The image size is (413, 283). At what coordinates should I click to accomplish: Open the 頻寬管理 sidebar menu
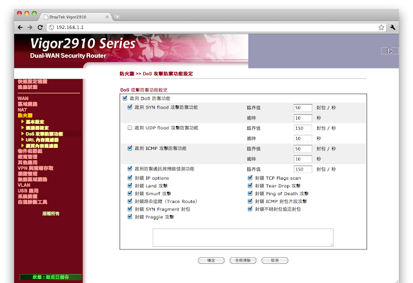pos(28,157)
